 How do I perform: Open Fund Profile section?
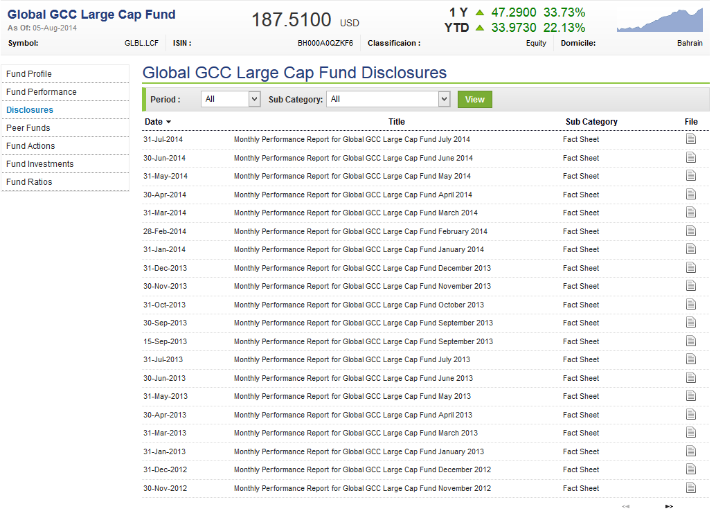click(29, 74)
